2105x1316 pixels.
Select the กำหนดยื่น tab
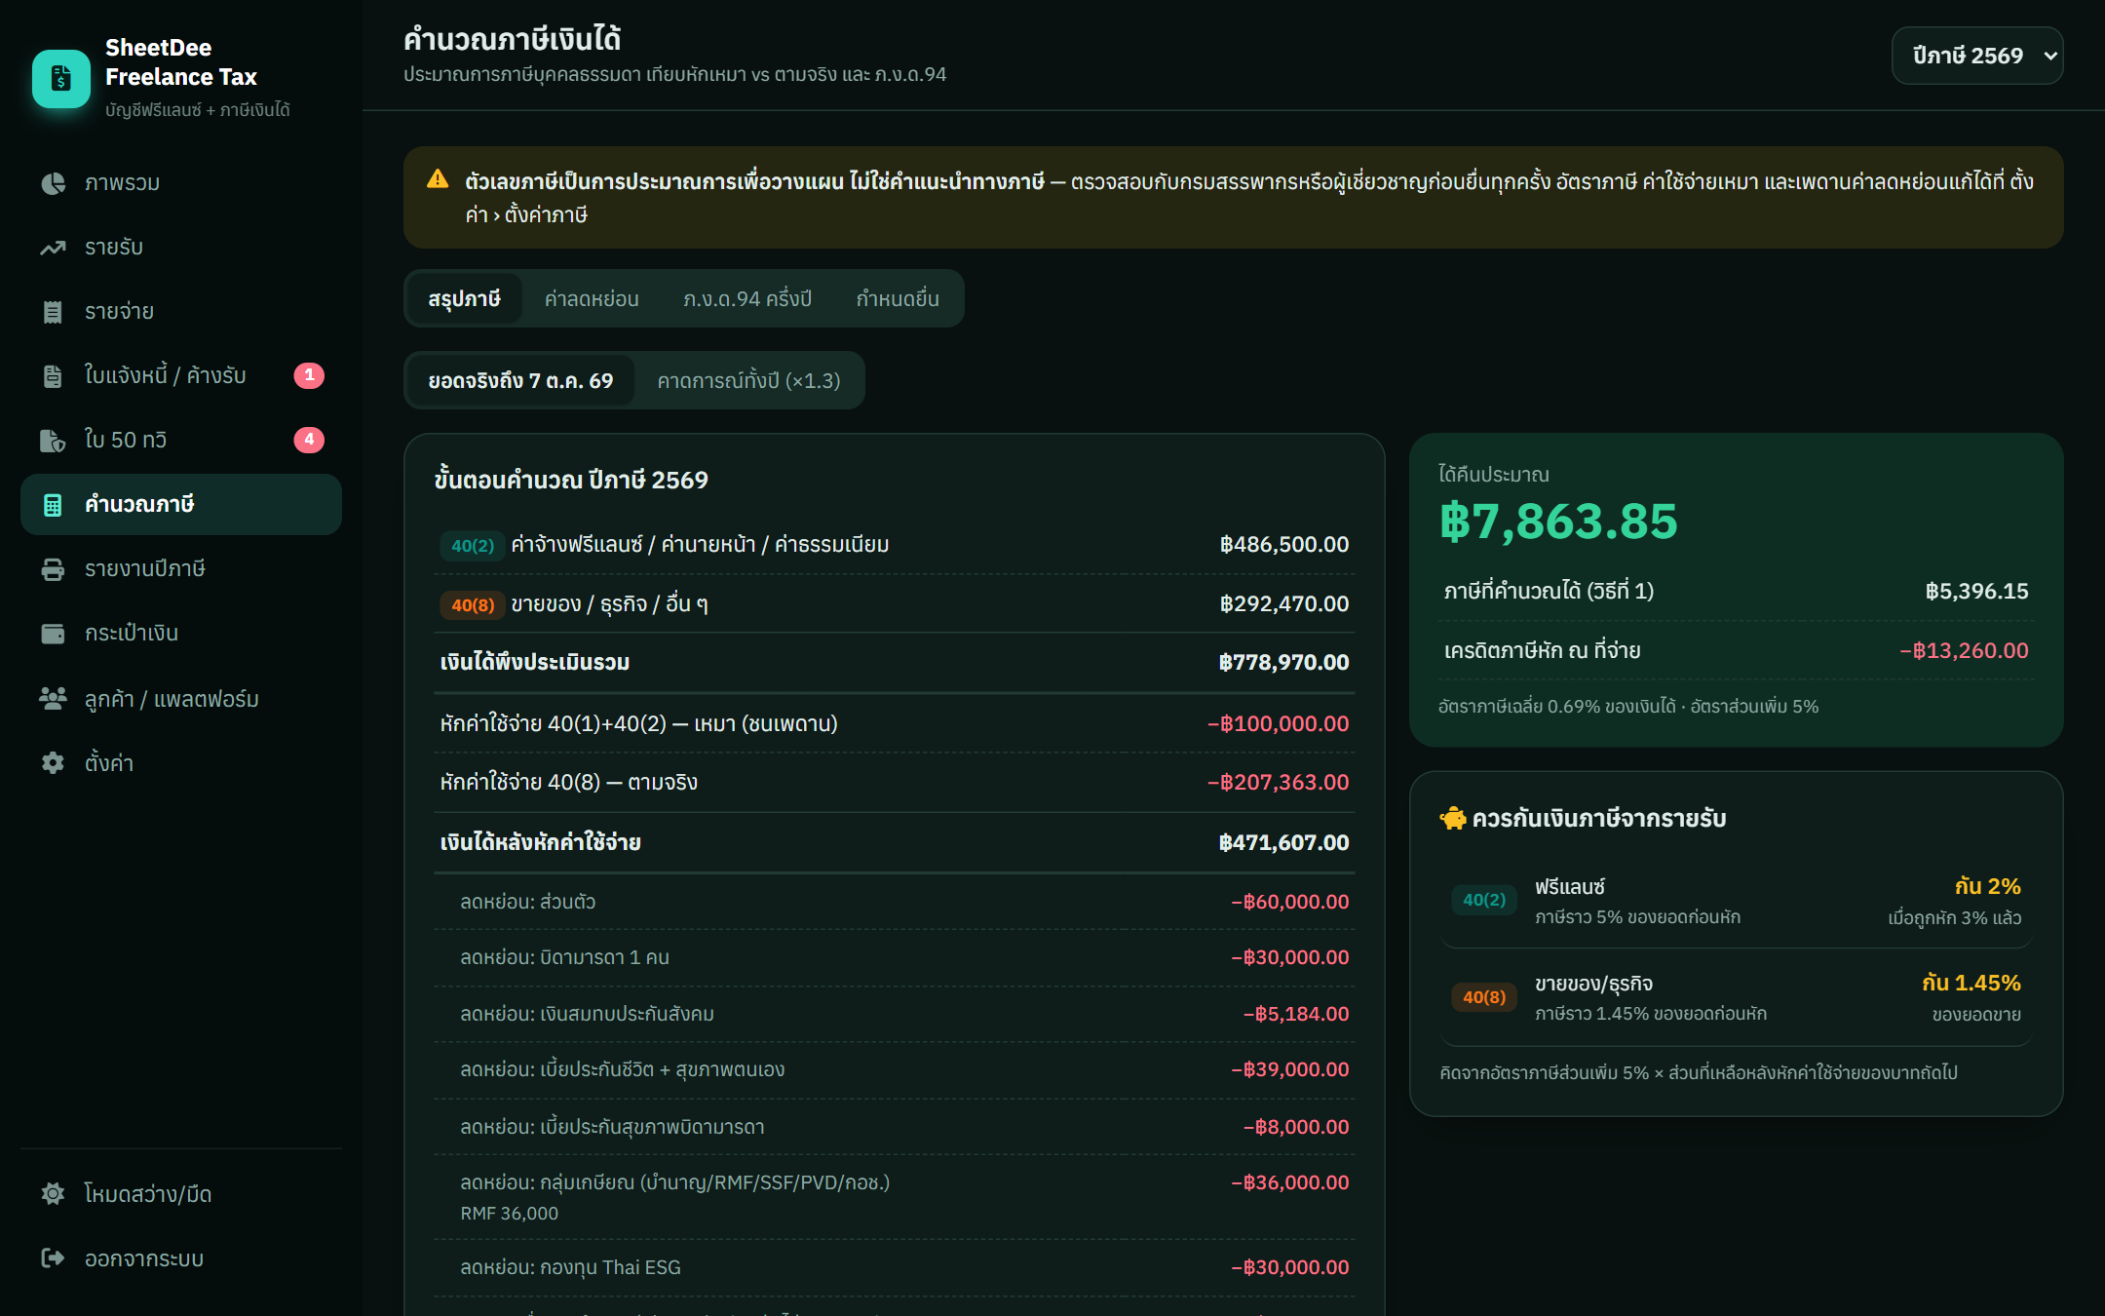pyautogui.click(x=898, y=299)
